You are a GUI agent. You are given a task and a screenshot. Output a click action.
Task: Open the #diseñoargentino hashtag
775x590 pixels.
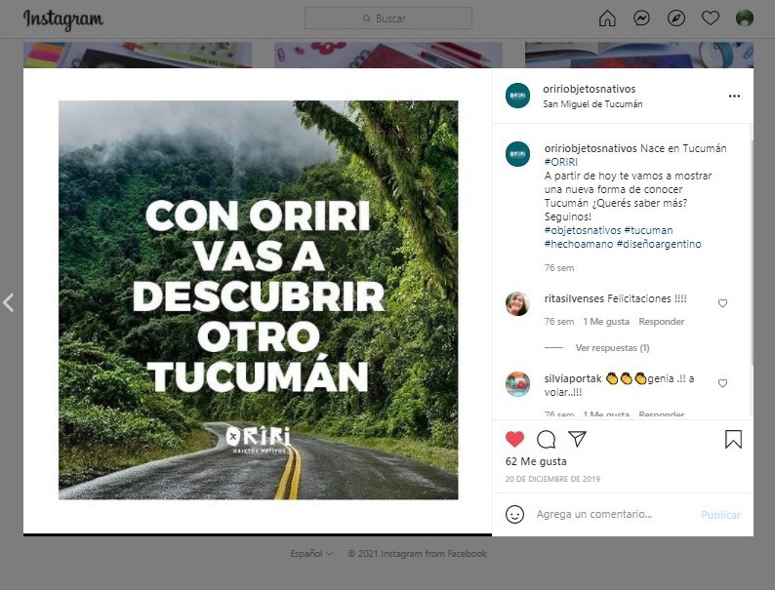[x=659, y=244]
